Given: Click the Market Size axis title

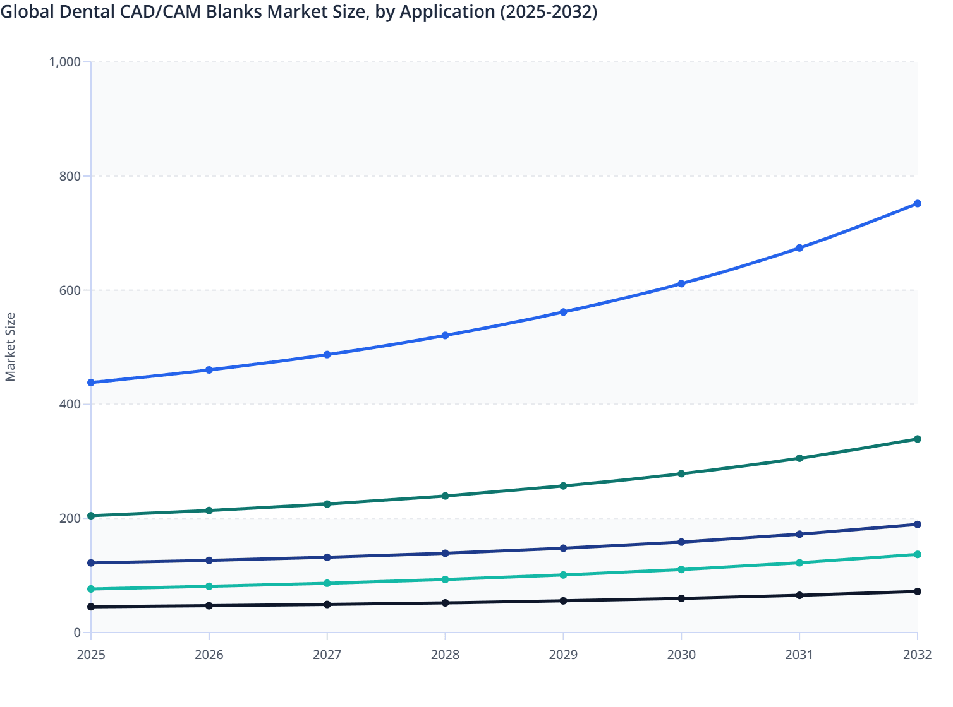Looking at the screenshot, I should coord(11,347).
